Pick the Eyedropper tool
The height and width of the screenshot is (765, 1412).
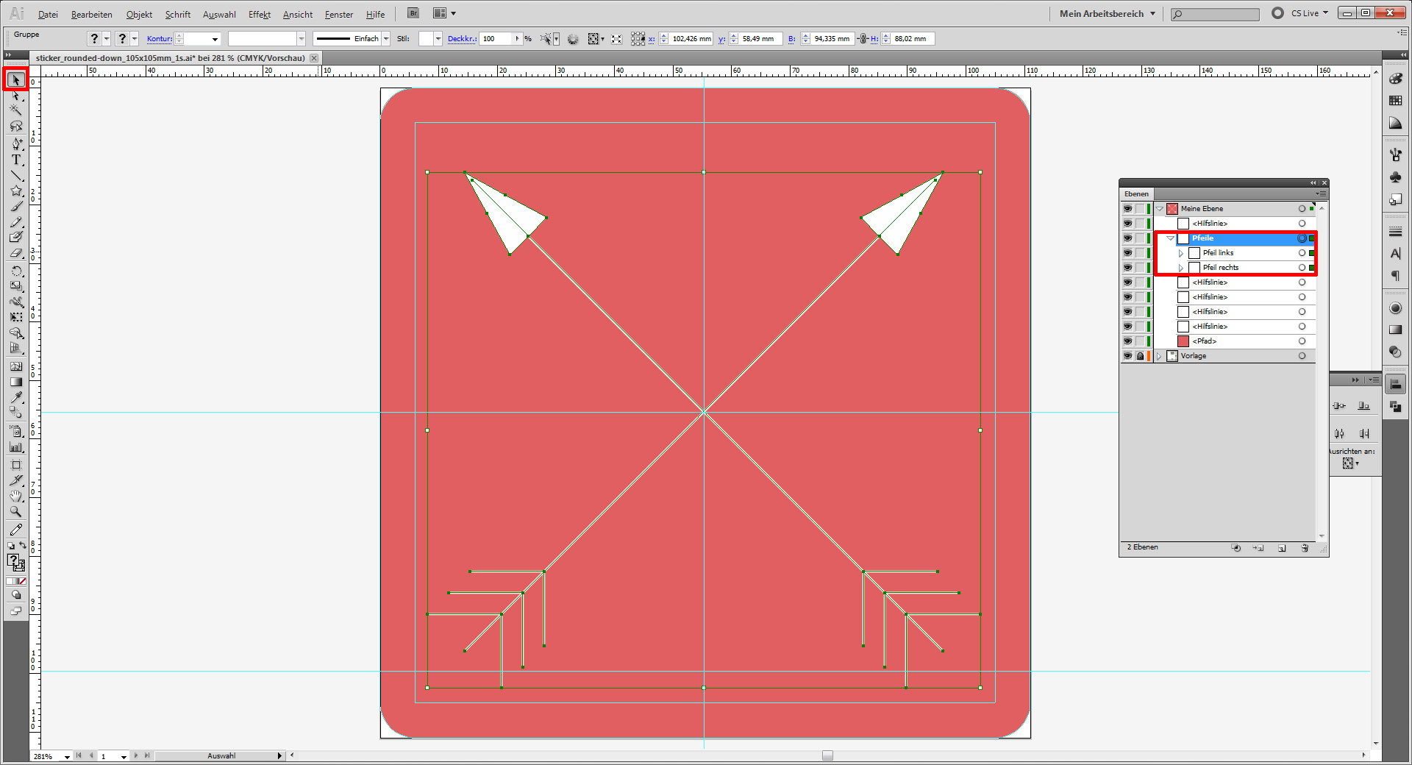click(16, 397)
